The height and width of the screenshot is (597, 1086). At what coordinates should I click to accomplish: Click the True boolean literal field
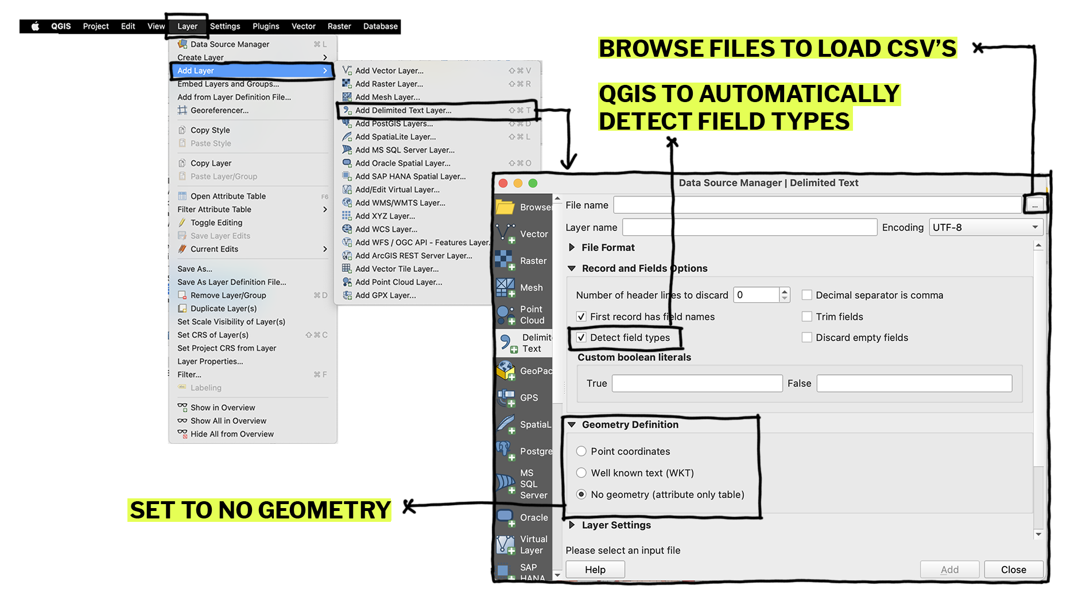[697, 383]
